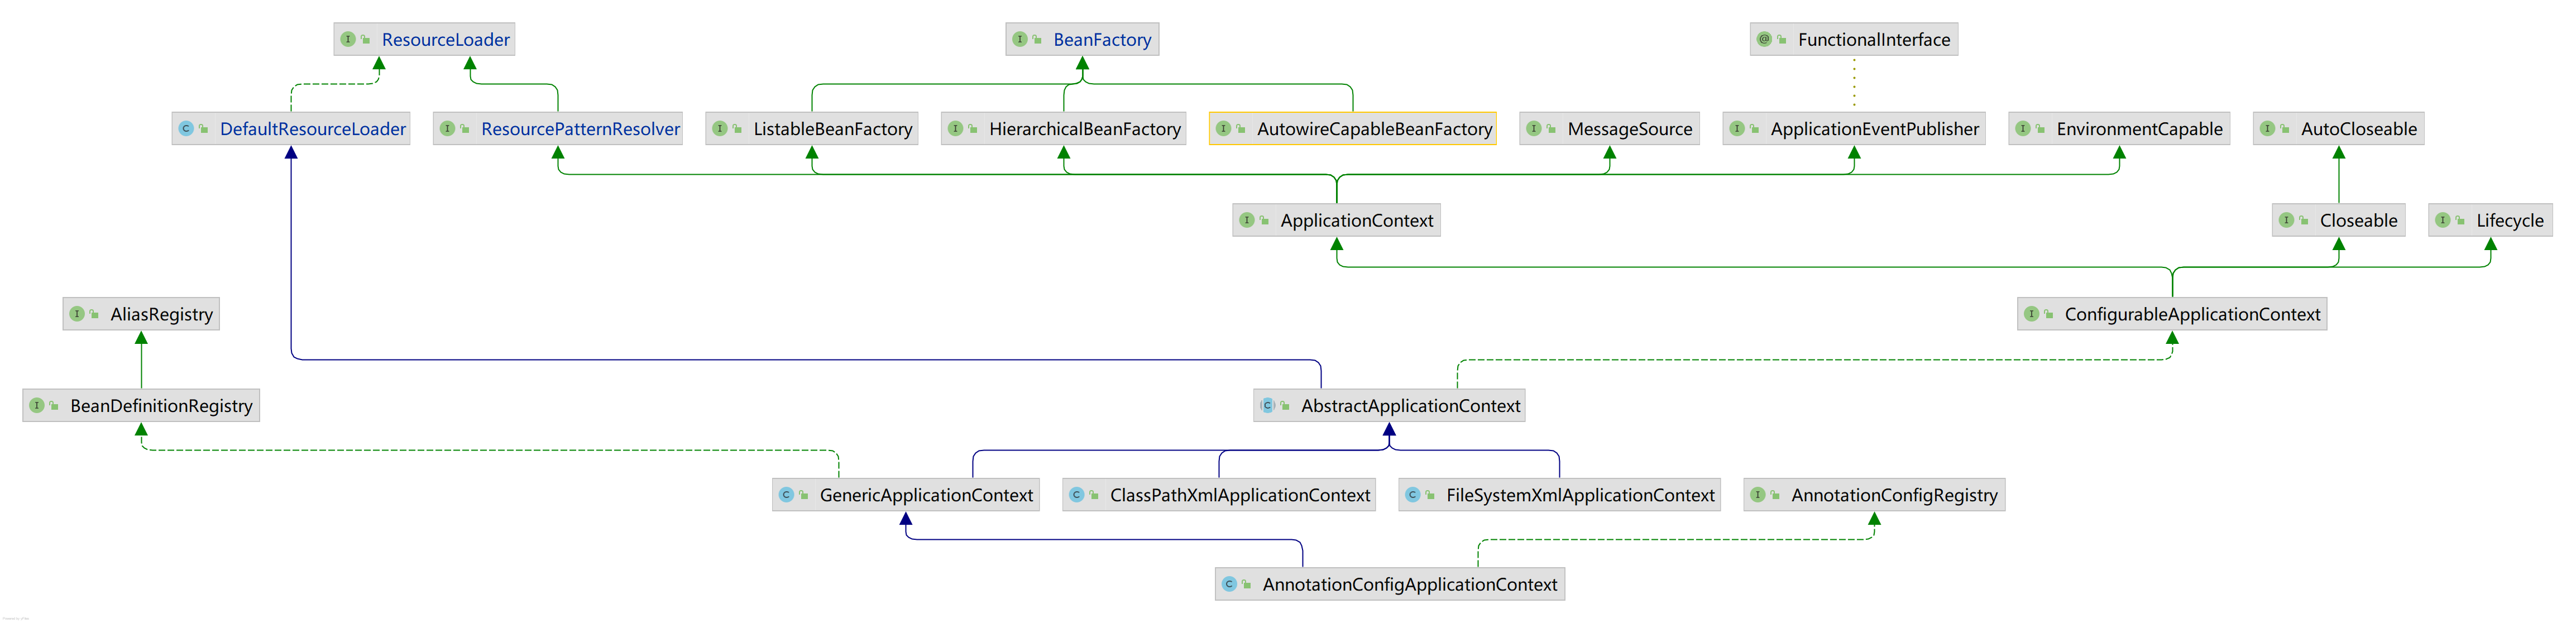Select the MessageSource interface node

(x=1629, y=129)
